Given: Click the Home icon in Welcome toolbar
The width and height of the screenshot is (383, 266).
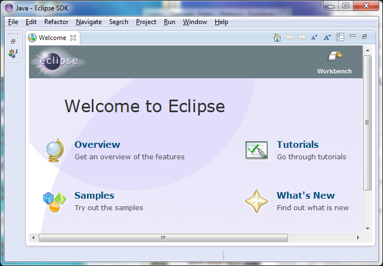Looking at the screenshot, I should click(x=277, y=37).
